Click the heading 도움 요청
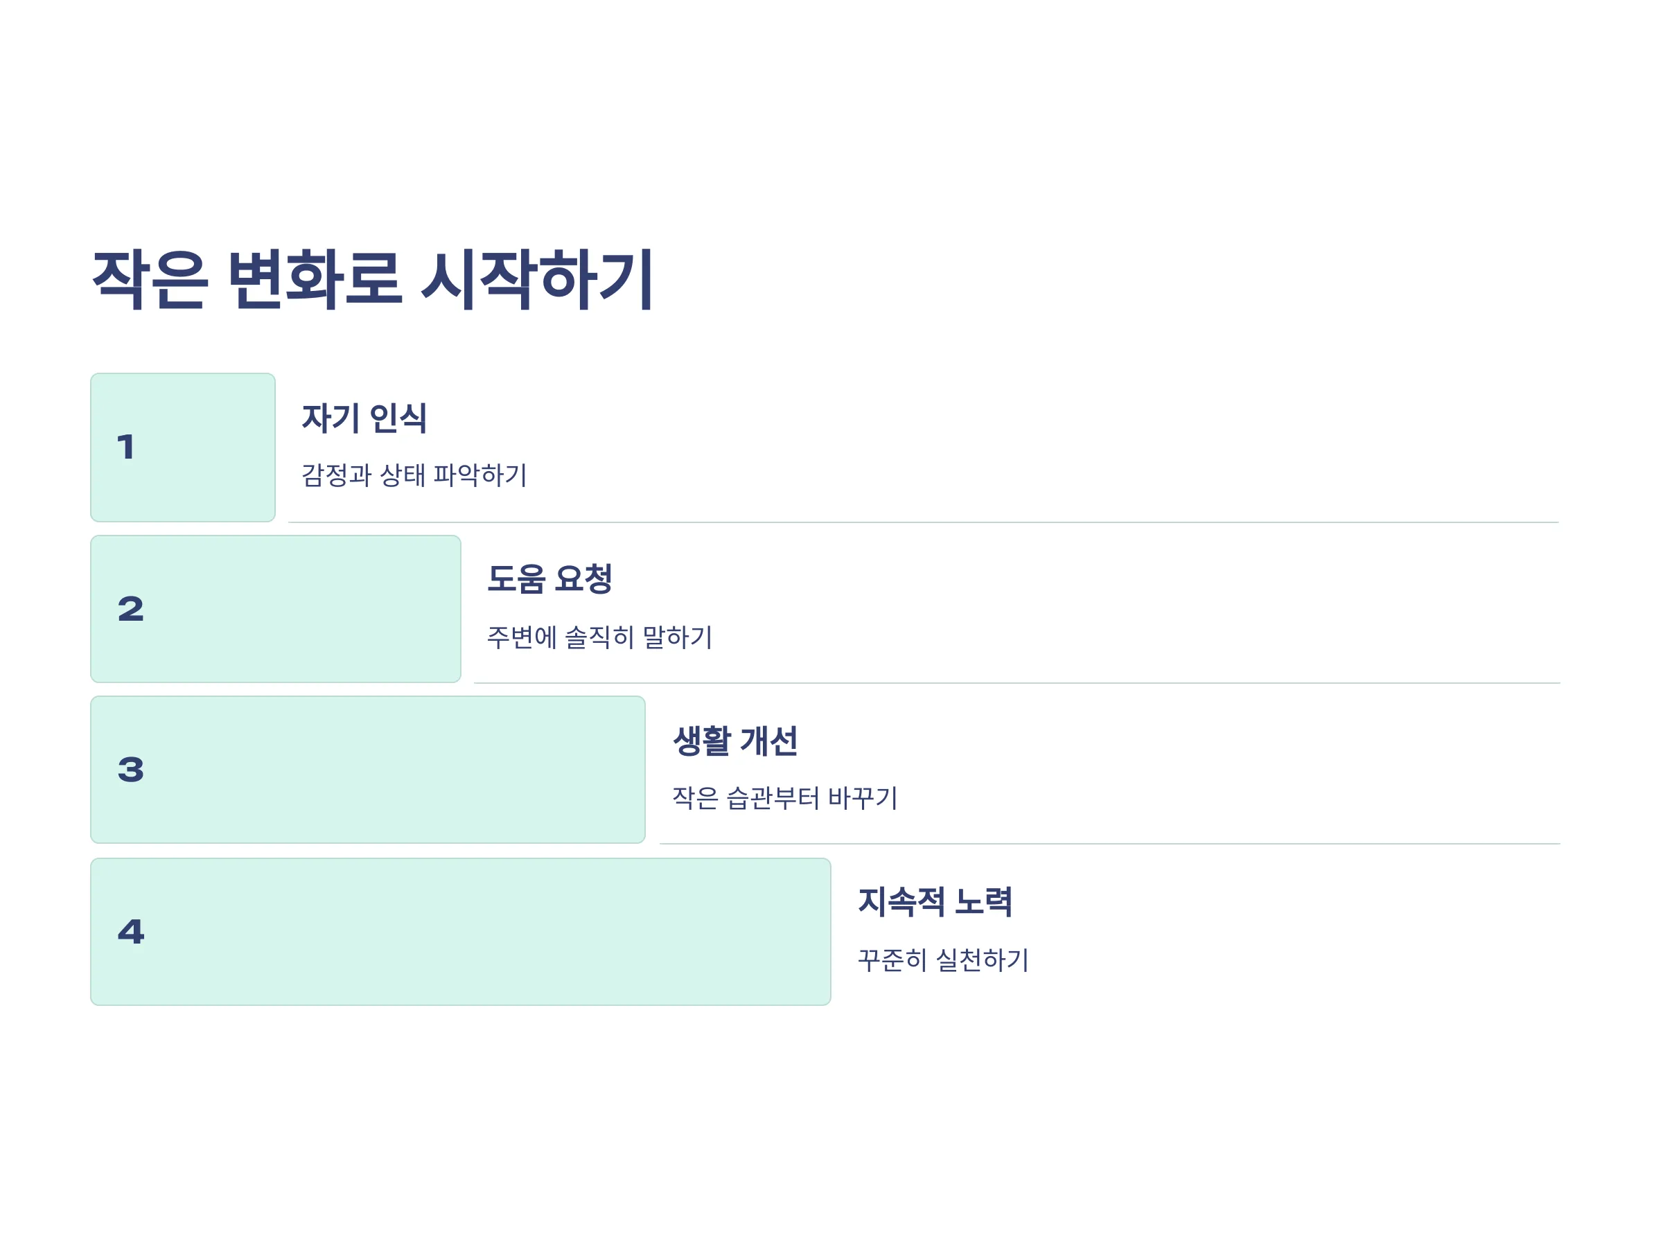 [x=549, y=578]
